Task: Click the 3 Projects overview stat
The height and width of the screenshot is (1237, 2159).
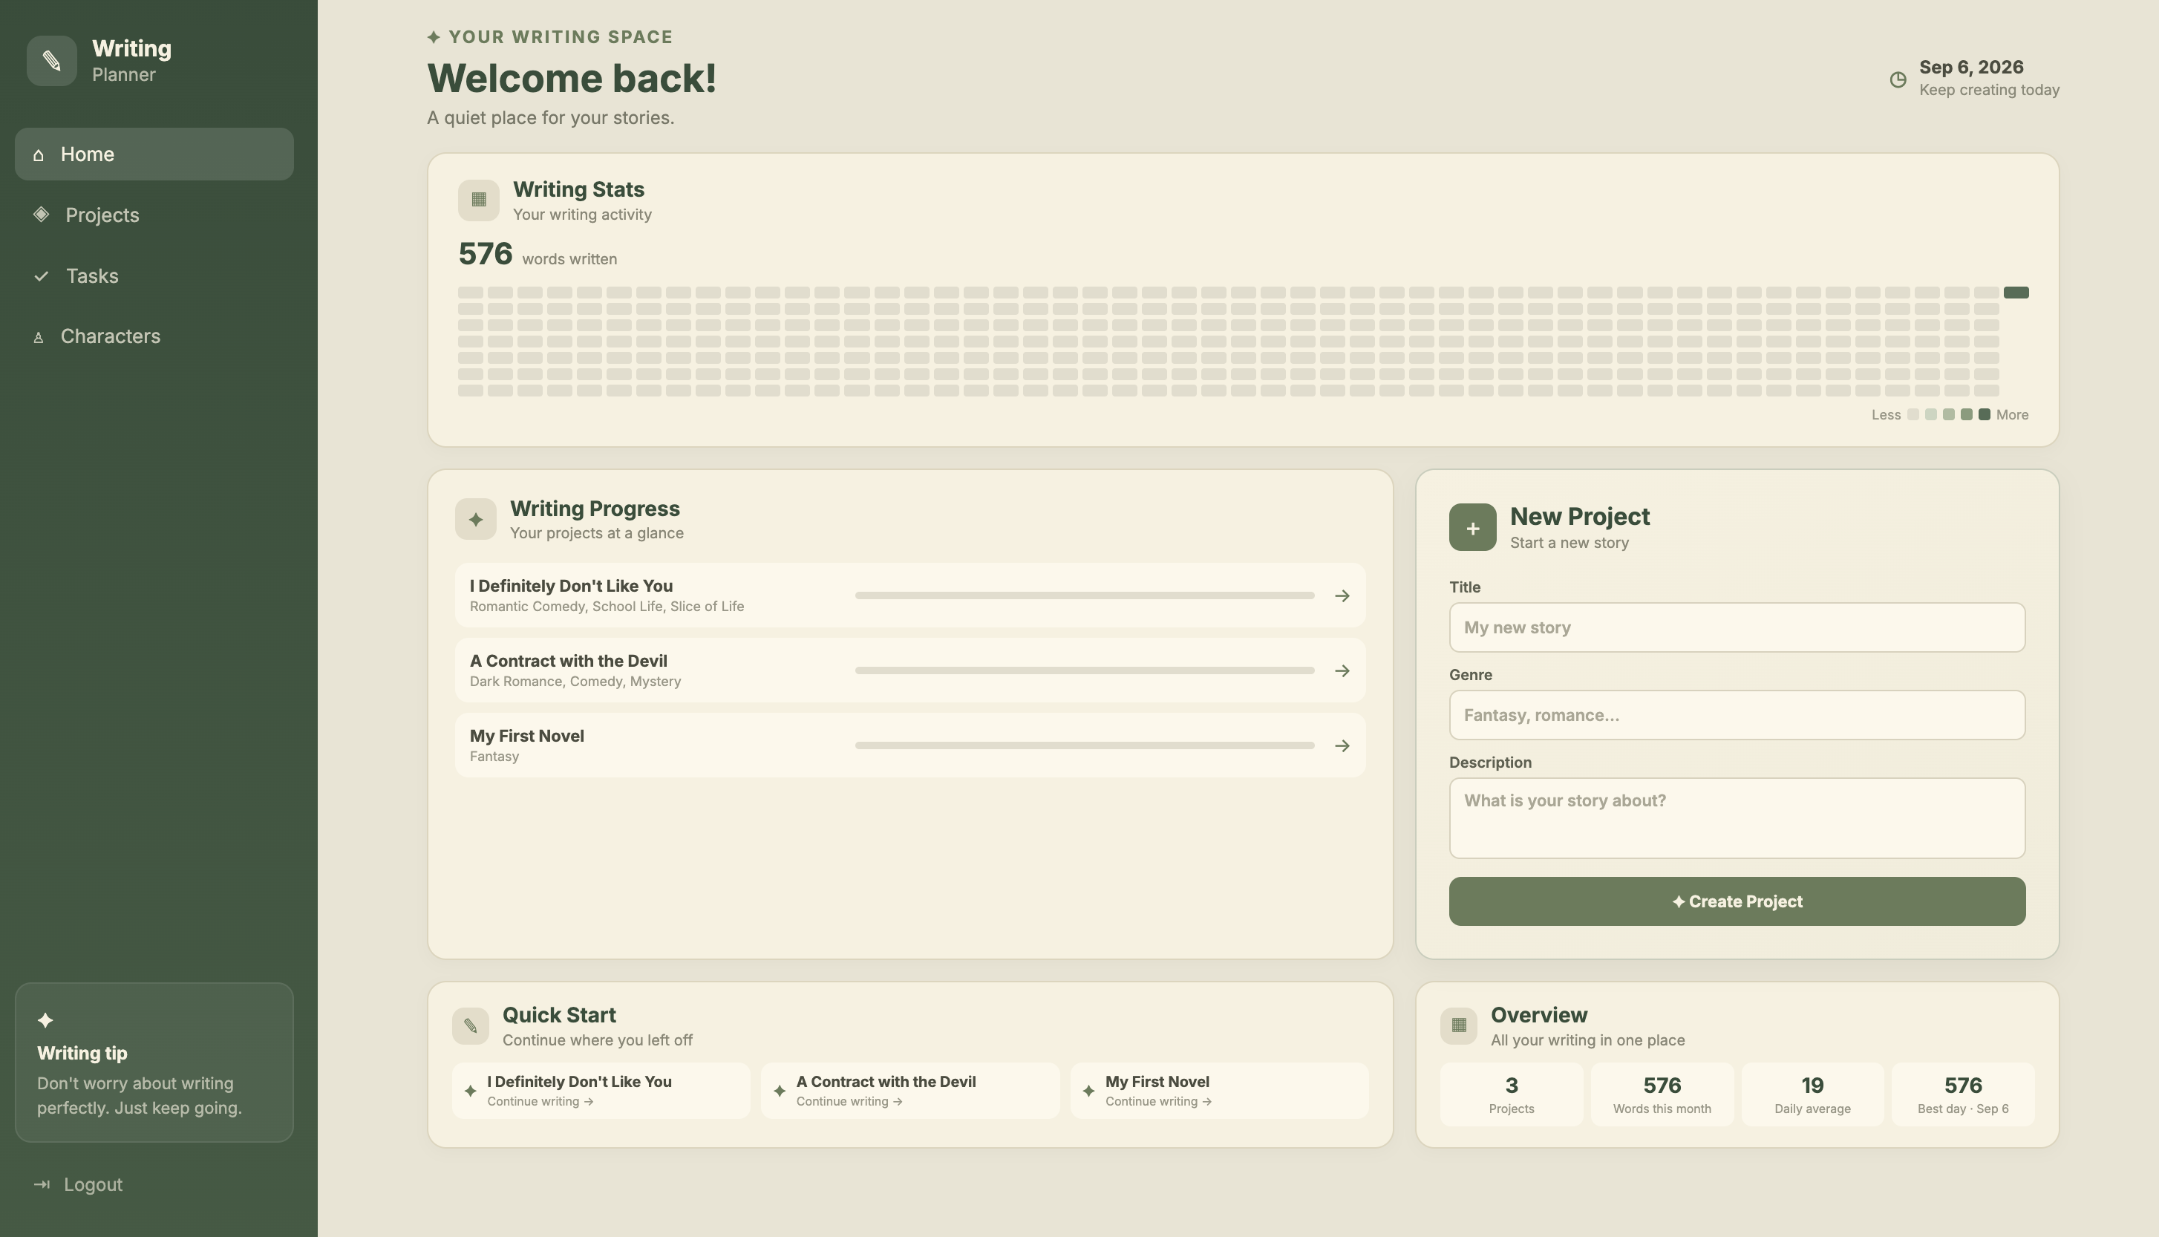Action: pyautogui.click(x=1511, y=1094)
